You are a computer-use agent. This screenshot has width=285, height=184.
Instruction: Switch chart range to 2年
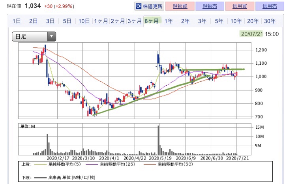tap(186, 21)
